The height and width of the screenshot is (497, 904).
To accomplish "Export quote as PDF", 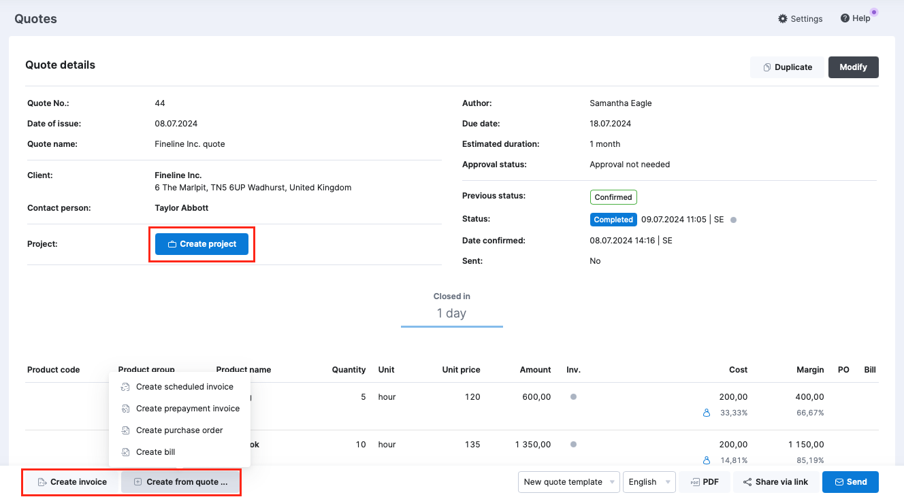I will (705, 482).
